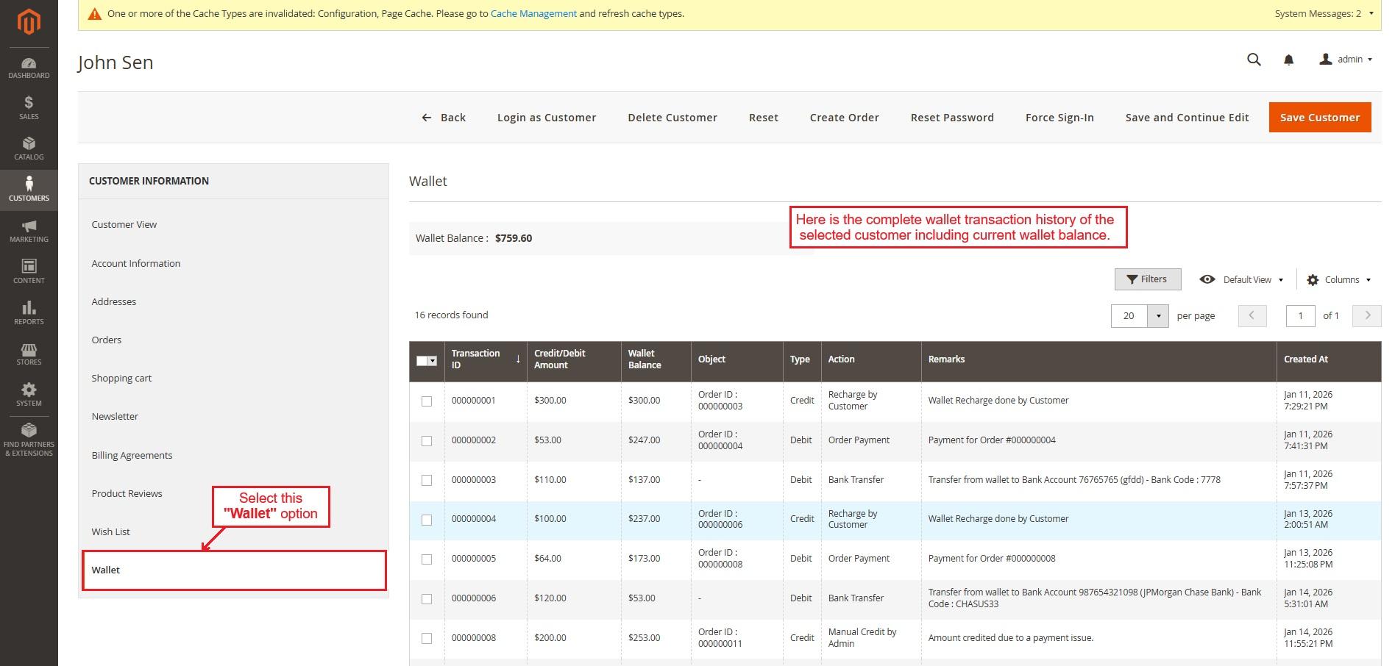Viewport: 1395px width, 666px height.
Task: Select the checkbox for transaction 000000004
Action: 427,520
